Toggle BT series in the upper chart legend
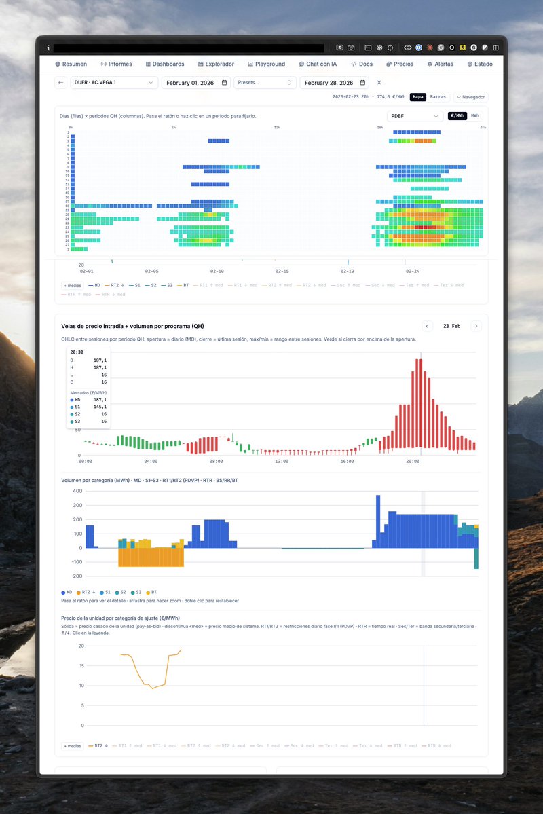 [183, 286]
